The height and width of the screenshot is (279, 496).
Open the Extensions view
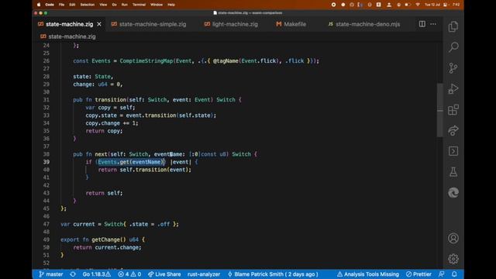[x=453, y=110]
